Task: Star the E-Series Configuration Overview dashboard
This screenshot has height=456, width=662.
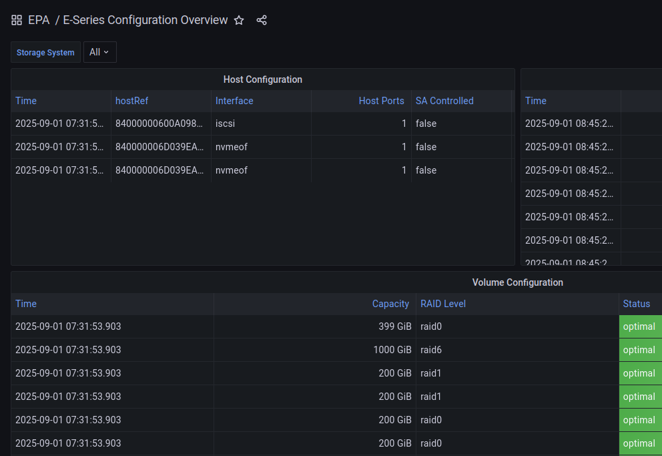Action: [x=239, y=20]
